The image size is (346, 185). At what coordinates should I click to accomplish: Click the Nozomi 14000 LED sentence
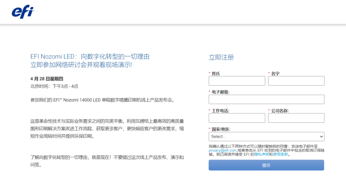point(103,100)
